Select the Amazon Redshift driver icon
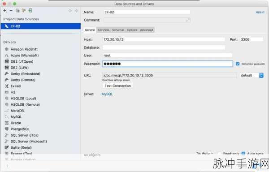Screen dimensions: 269x172 (x=7, y=49)
